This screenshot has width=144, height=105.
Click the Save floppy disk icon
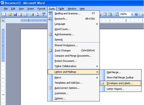click(15, 14)
